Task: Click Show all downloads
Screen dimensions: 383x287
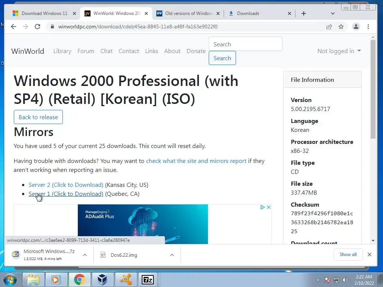Action: click(x=348, y=254)
